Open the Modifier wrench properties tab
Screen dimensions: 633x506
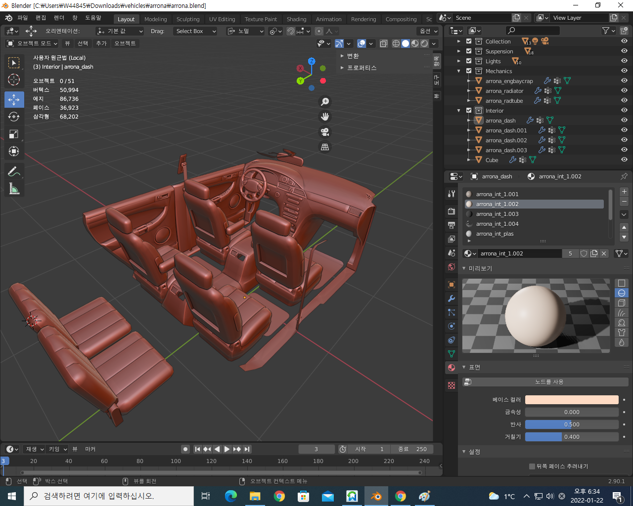click(452, 298)
